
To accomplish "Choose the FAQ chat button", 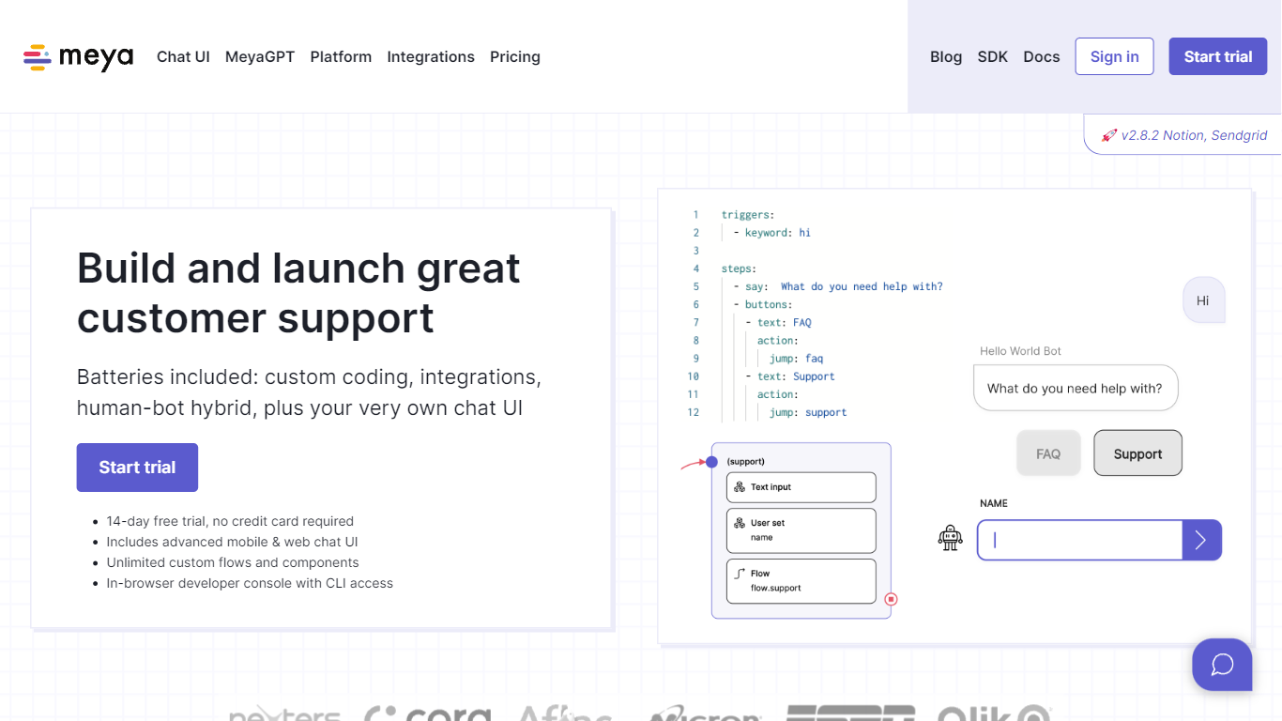I will click(1048, 454).
